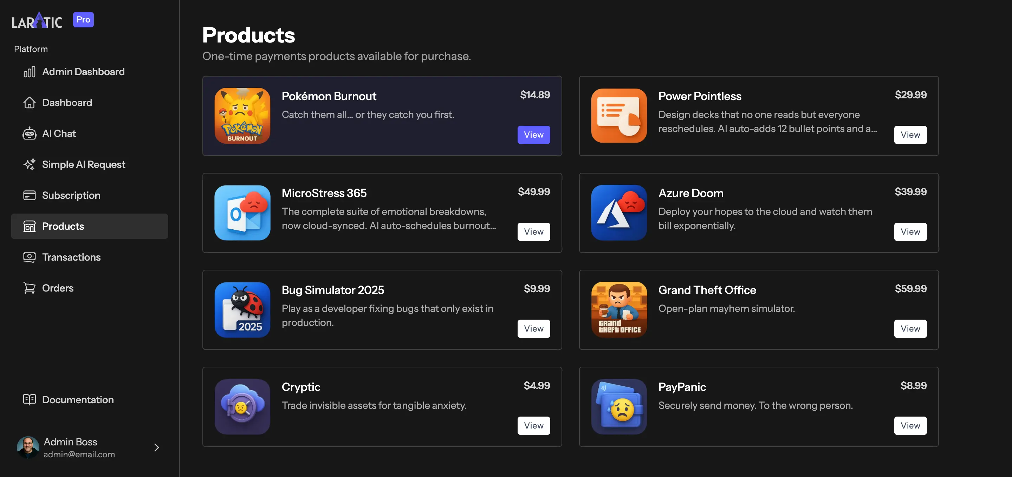The image size is (1012, 477).
Task: Open Orders via the shopping cart icon
Action: tap(30, 288)
